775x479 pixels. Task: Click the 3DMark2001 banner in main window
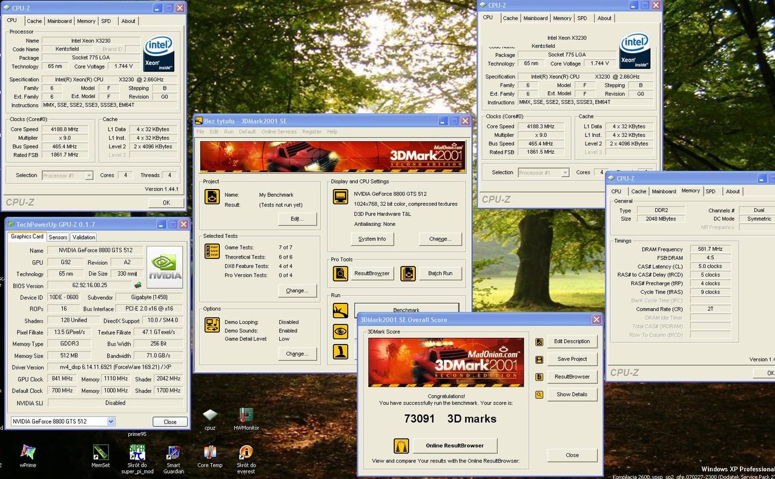[333, 156]
